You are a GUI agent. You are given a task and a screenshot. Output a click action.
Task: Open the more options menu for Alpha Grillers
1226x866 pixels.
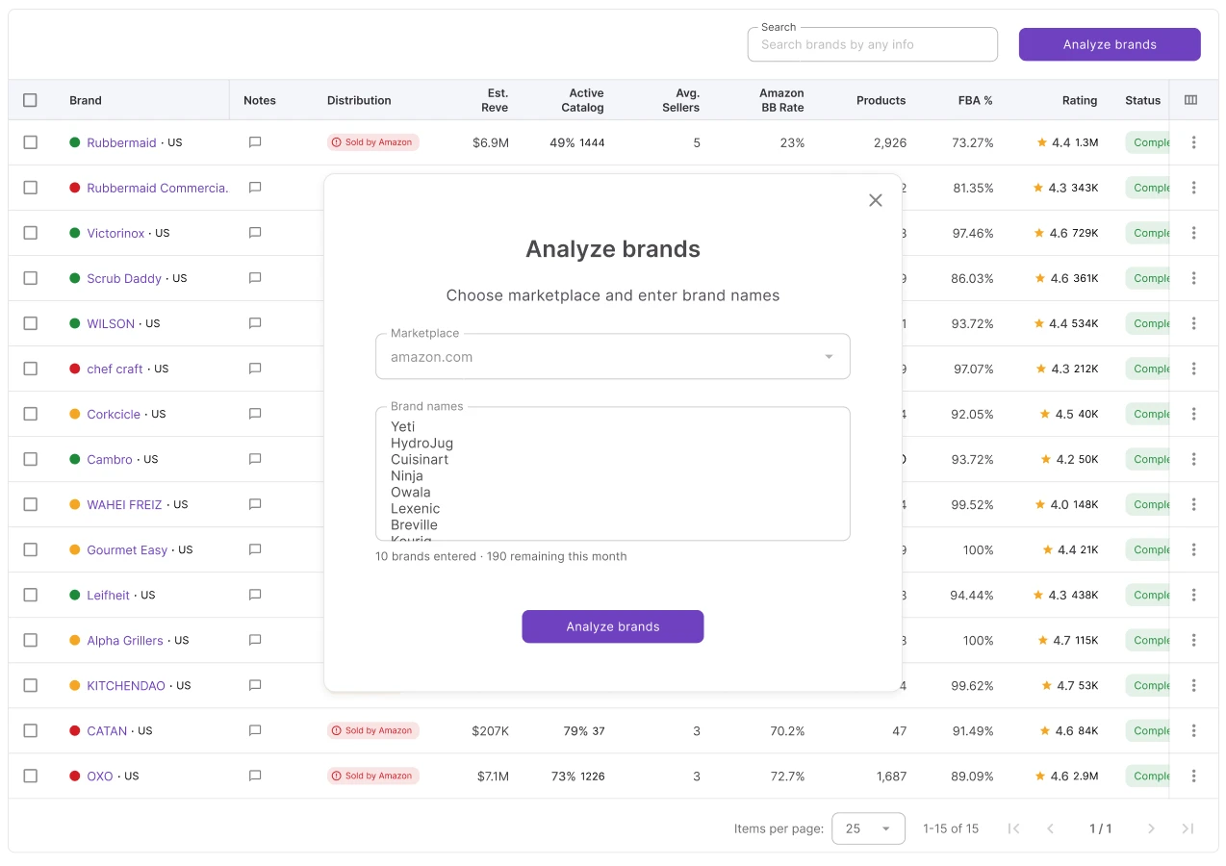point(1193,640)
